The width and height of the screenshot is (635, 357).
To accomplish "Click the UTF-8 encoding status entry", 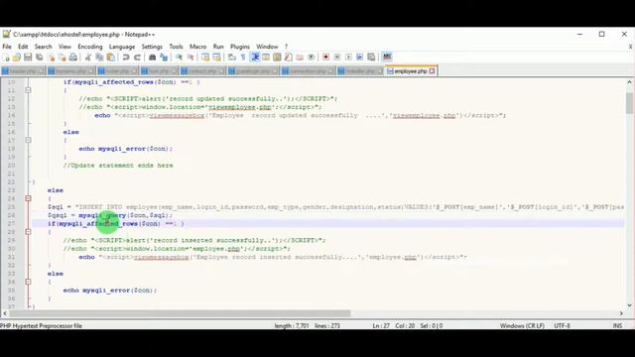I will [563, 325].
